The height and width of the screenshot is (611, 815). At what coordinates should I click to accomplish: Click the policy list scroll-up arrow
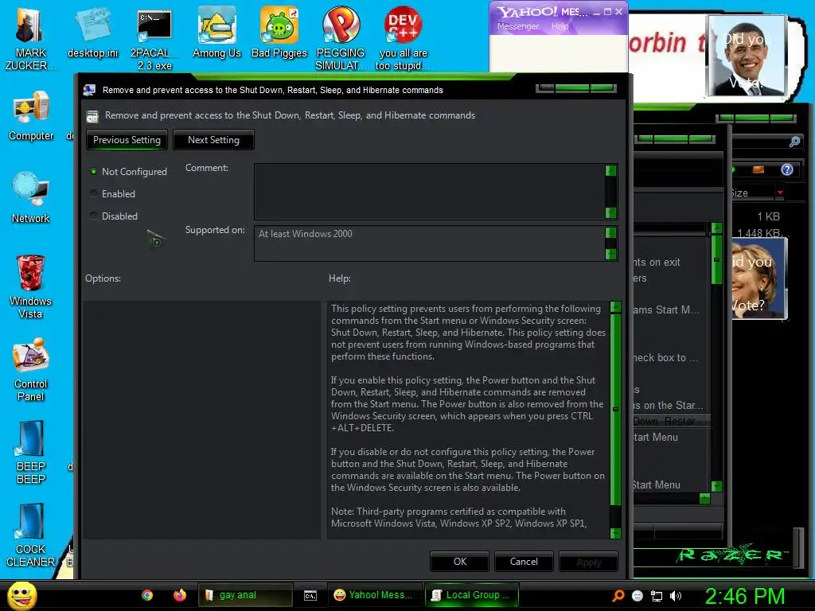pyautogui.click(x=716, y=228)
